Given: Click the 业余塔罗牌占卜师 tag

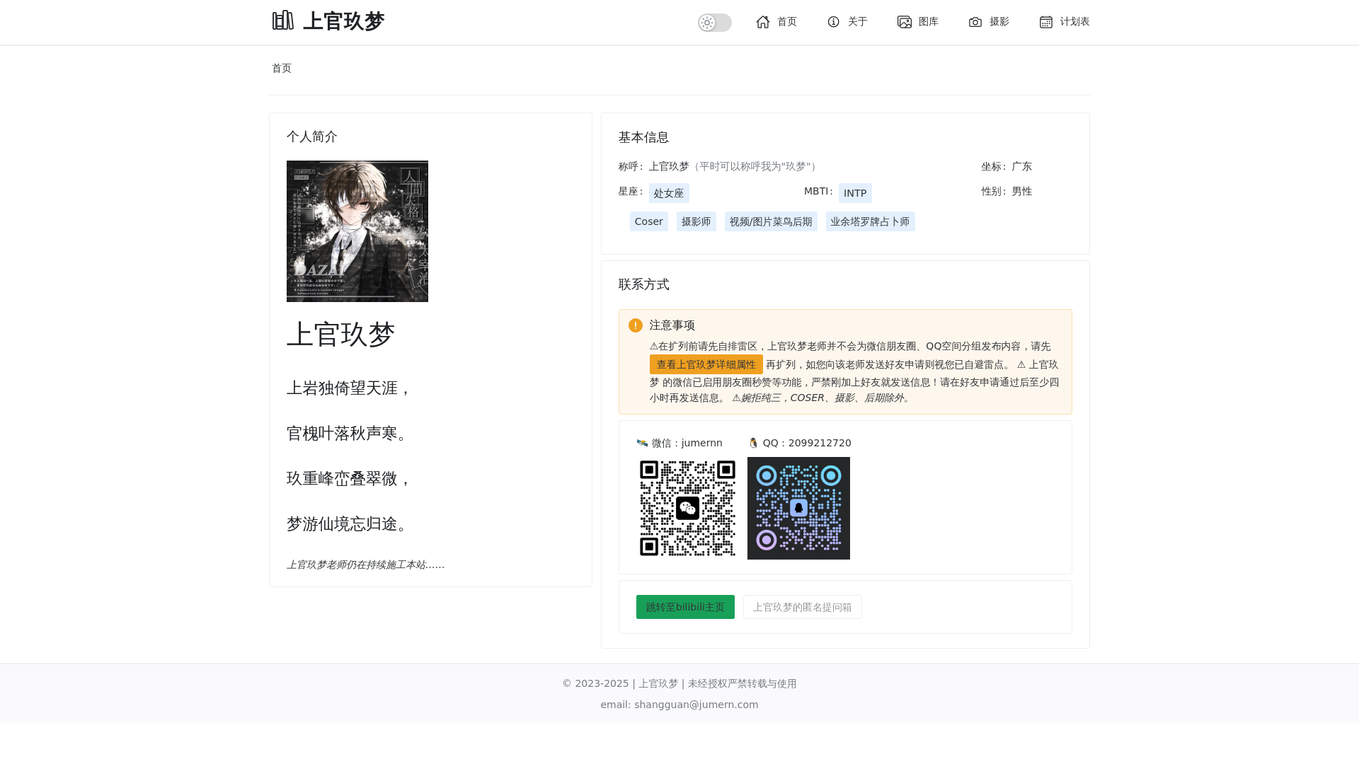Looking at the screenshot, I should pos(871,221).
